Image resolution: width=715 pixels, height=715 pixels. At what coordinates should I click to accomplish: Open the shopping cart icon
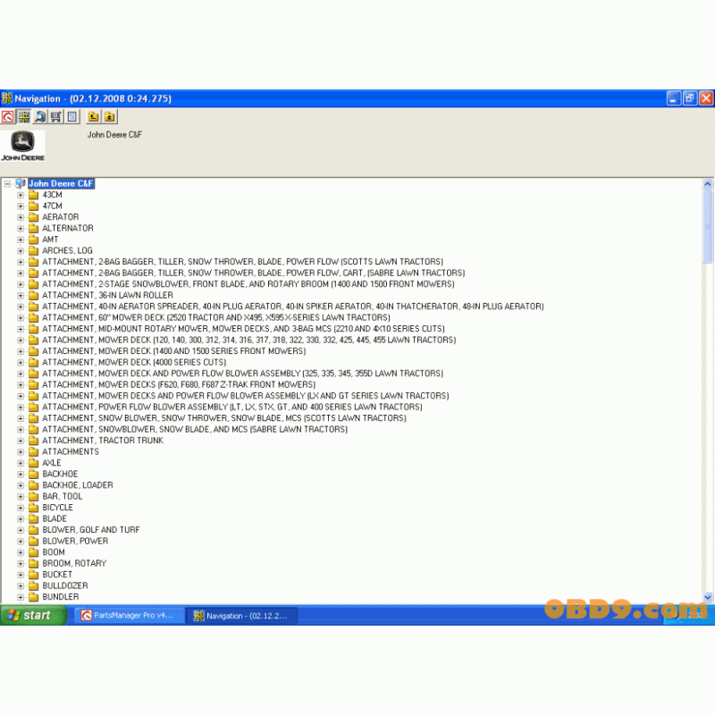56,117
